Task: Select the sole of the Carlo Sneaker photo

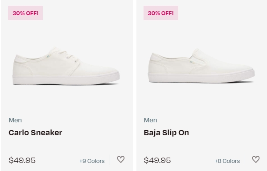Action: (66, 79)
